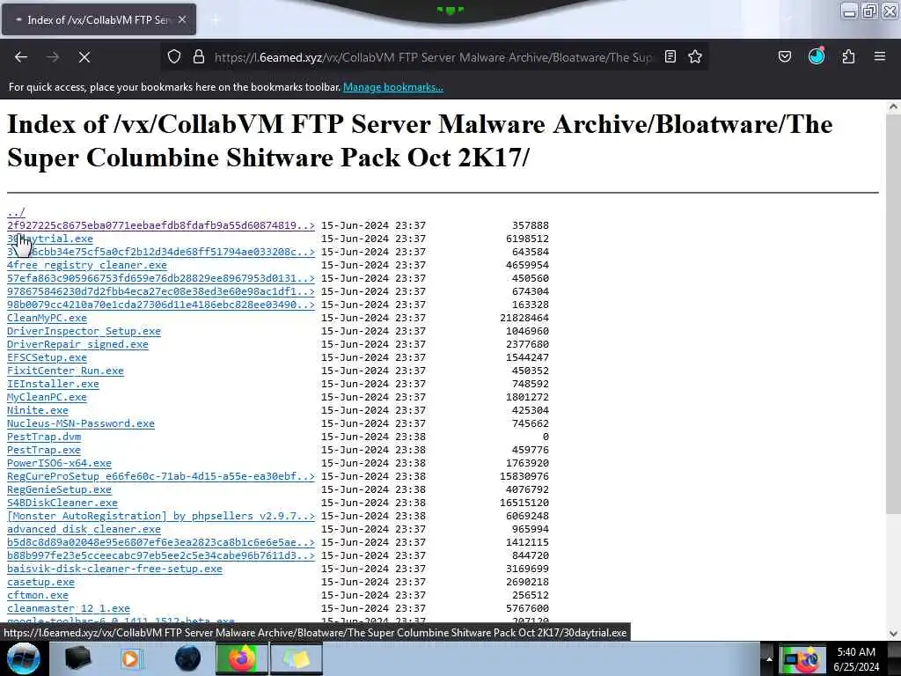Show hidden system tray icons arrow
901x676 pixels.
coord(769,659)
